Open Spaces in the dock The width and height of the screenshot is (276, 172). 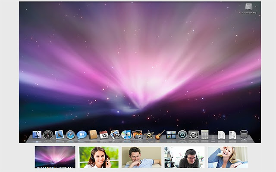point(171,135)
